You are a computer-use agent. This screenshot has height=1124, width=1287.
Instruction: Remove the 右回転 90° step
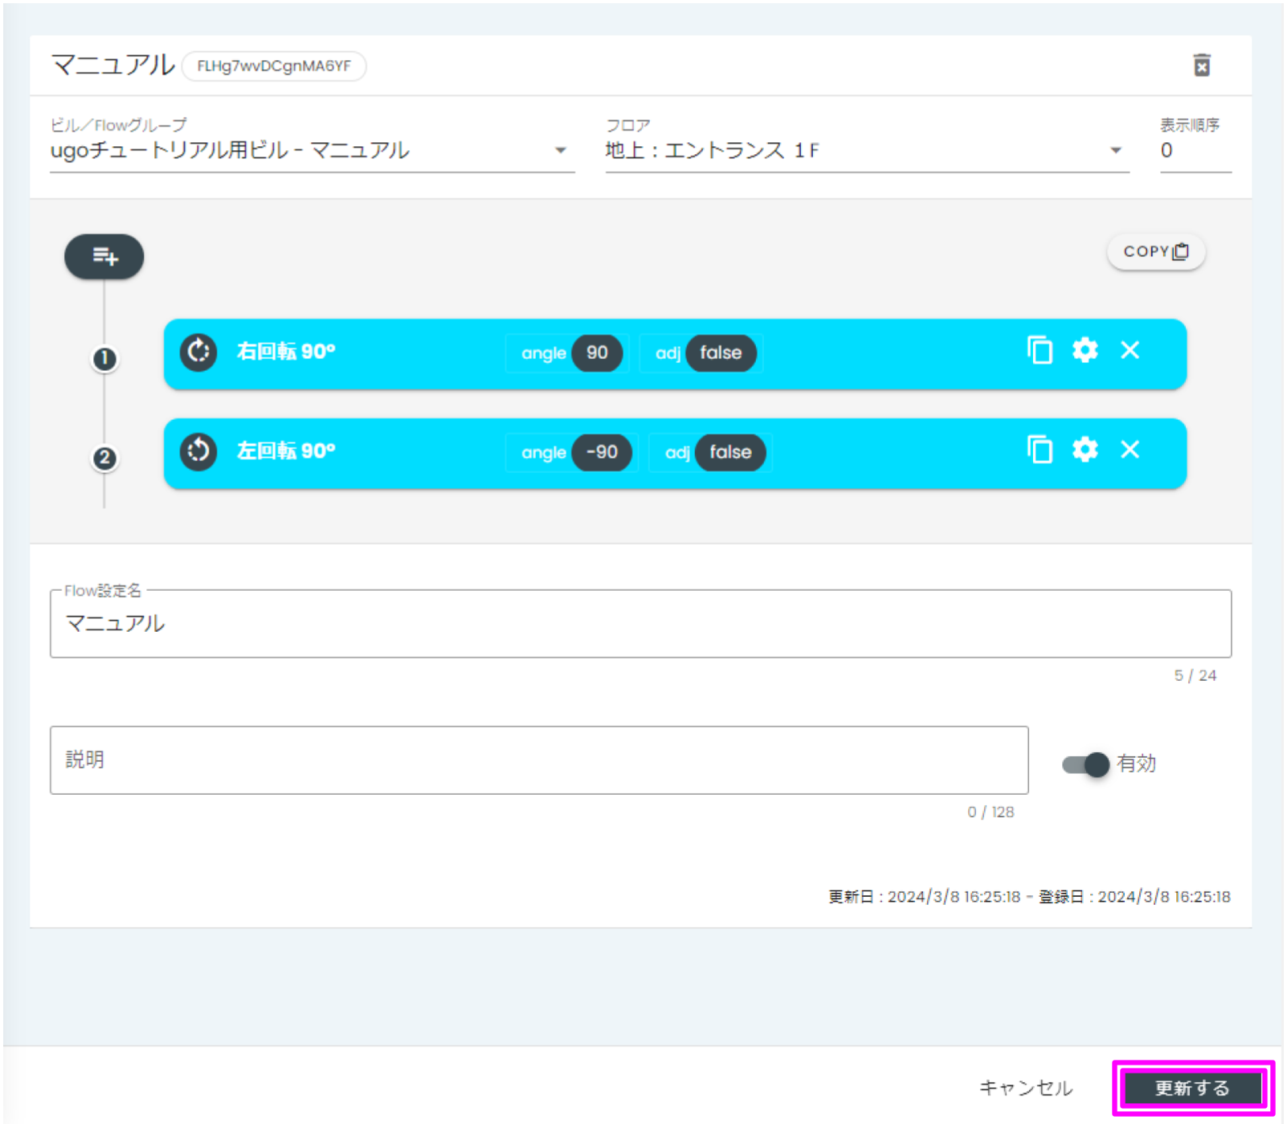click(1130, 351)
